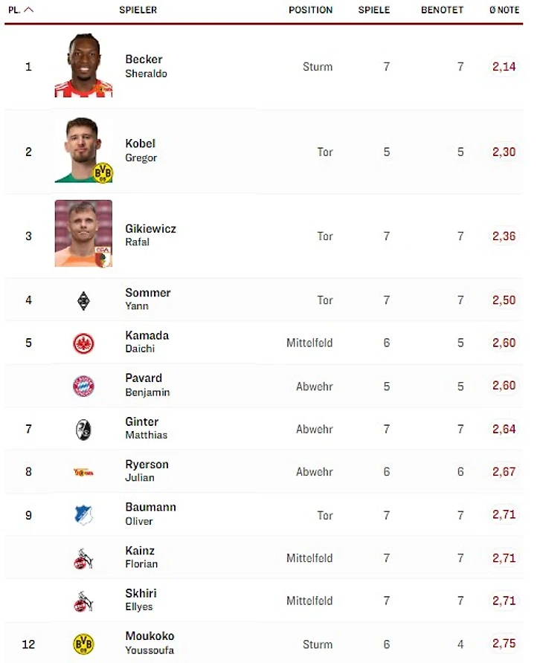The height and width of the screenshot is (663, 543).
Task: Sort by the POSITION column header
Action: click(310, 10)
